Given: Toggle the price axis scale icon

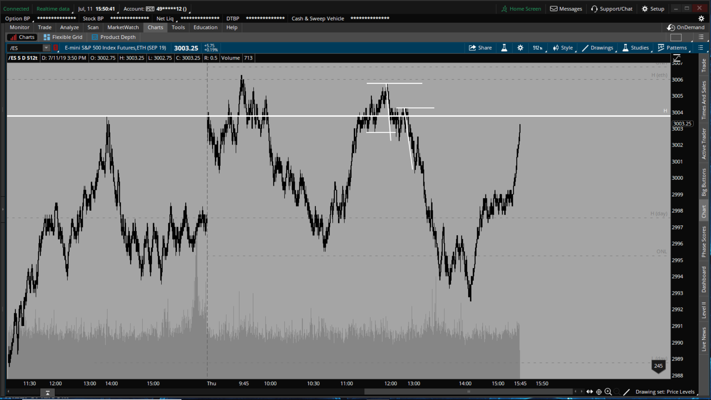Looking at the screenshot, I should pyautogui.click(x=677, y=58).
